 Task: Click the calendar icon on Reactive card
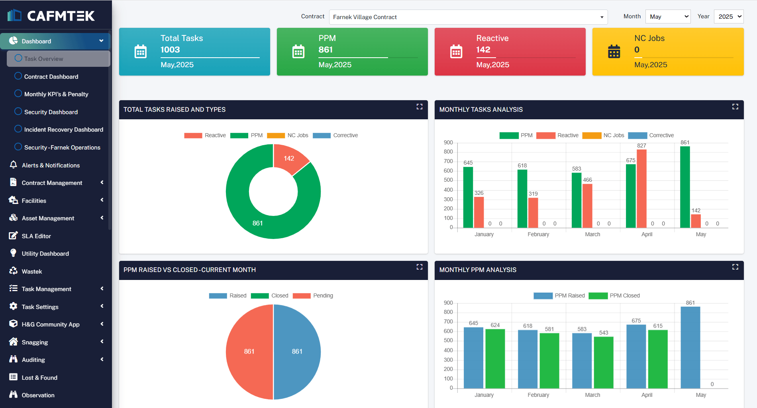456,52
